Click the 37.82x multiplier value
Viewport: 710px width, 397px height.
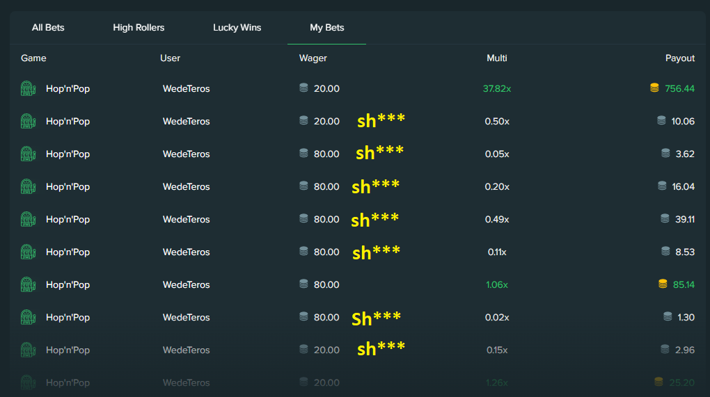click(497, 88)
